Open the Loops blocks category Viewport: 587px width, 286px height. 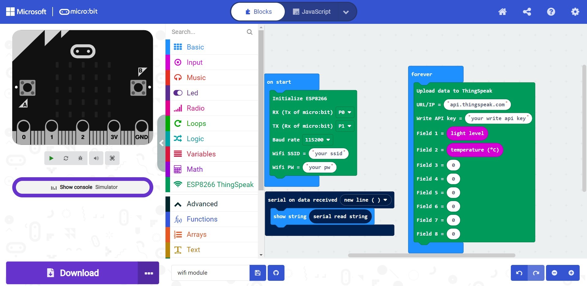212,123
